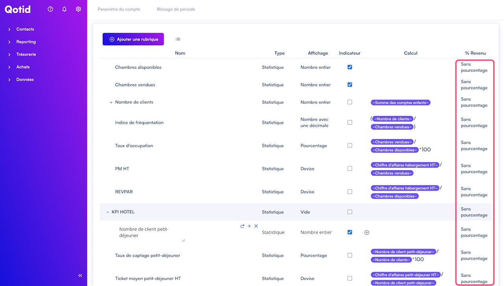Click the redo arrow icon on edited row
504x286 pixels.
point(242,226)
